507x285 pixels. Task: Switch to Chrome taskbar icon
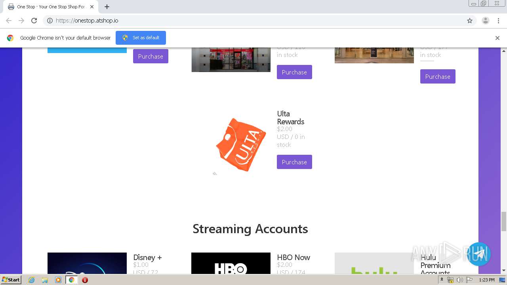(71, 280)
